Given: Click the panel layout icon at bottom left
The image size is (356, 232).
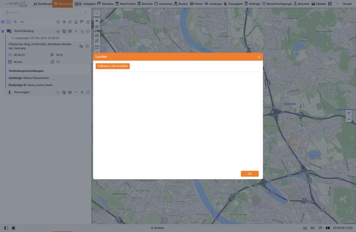Looking at the screenshot, I should pos(6,228).
